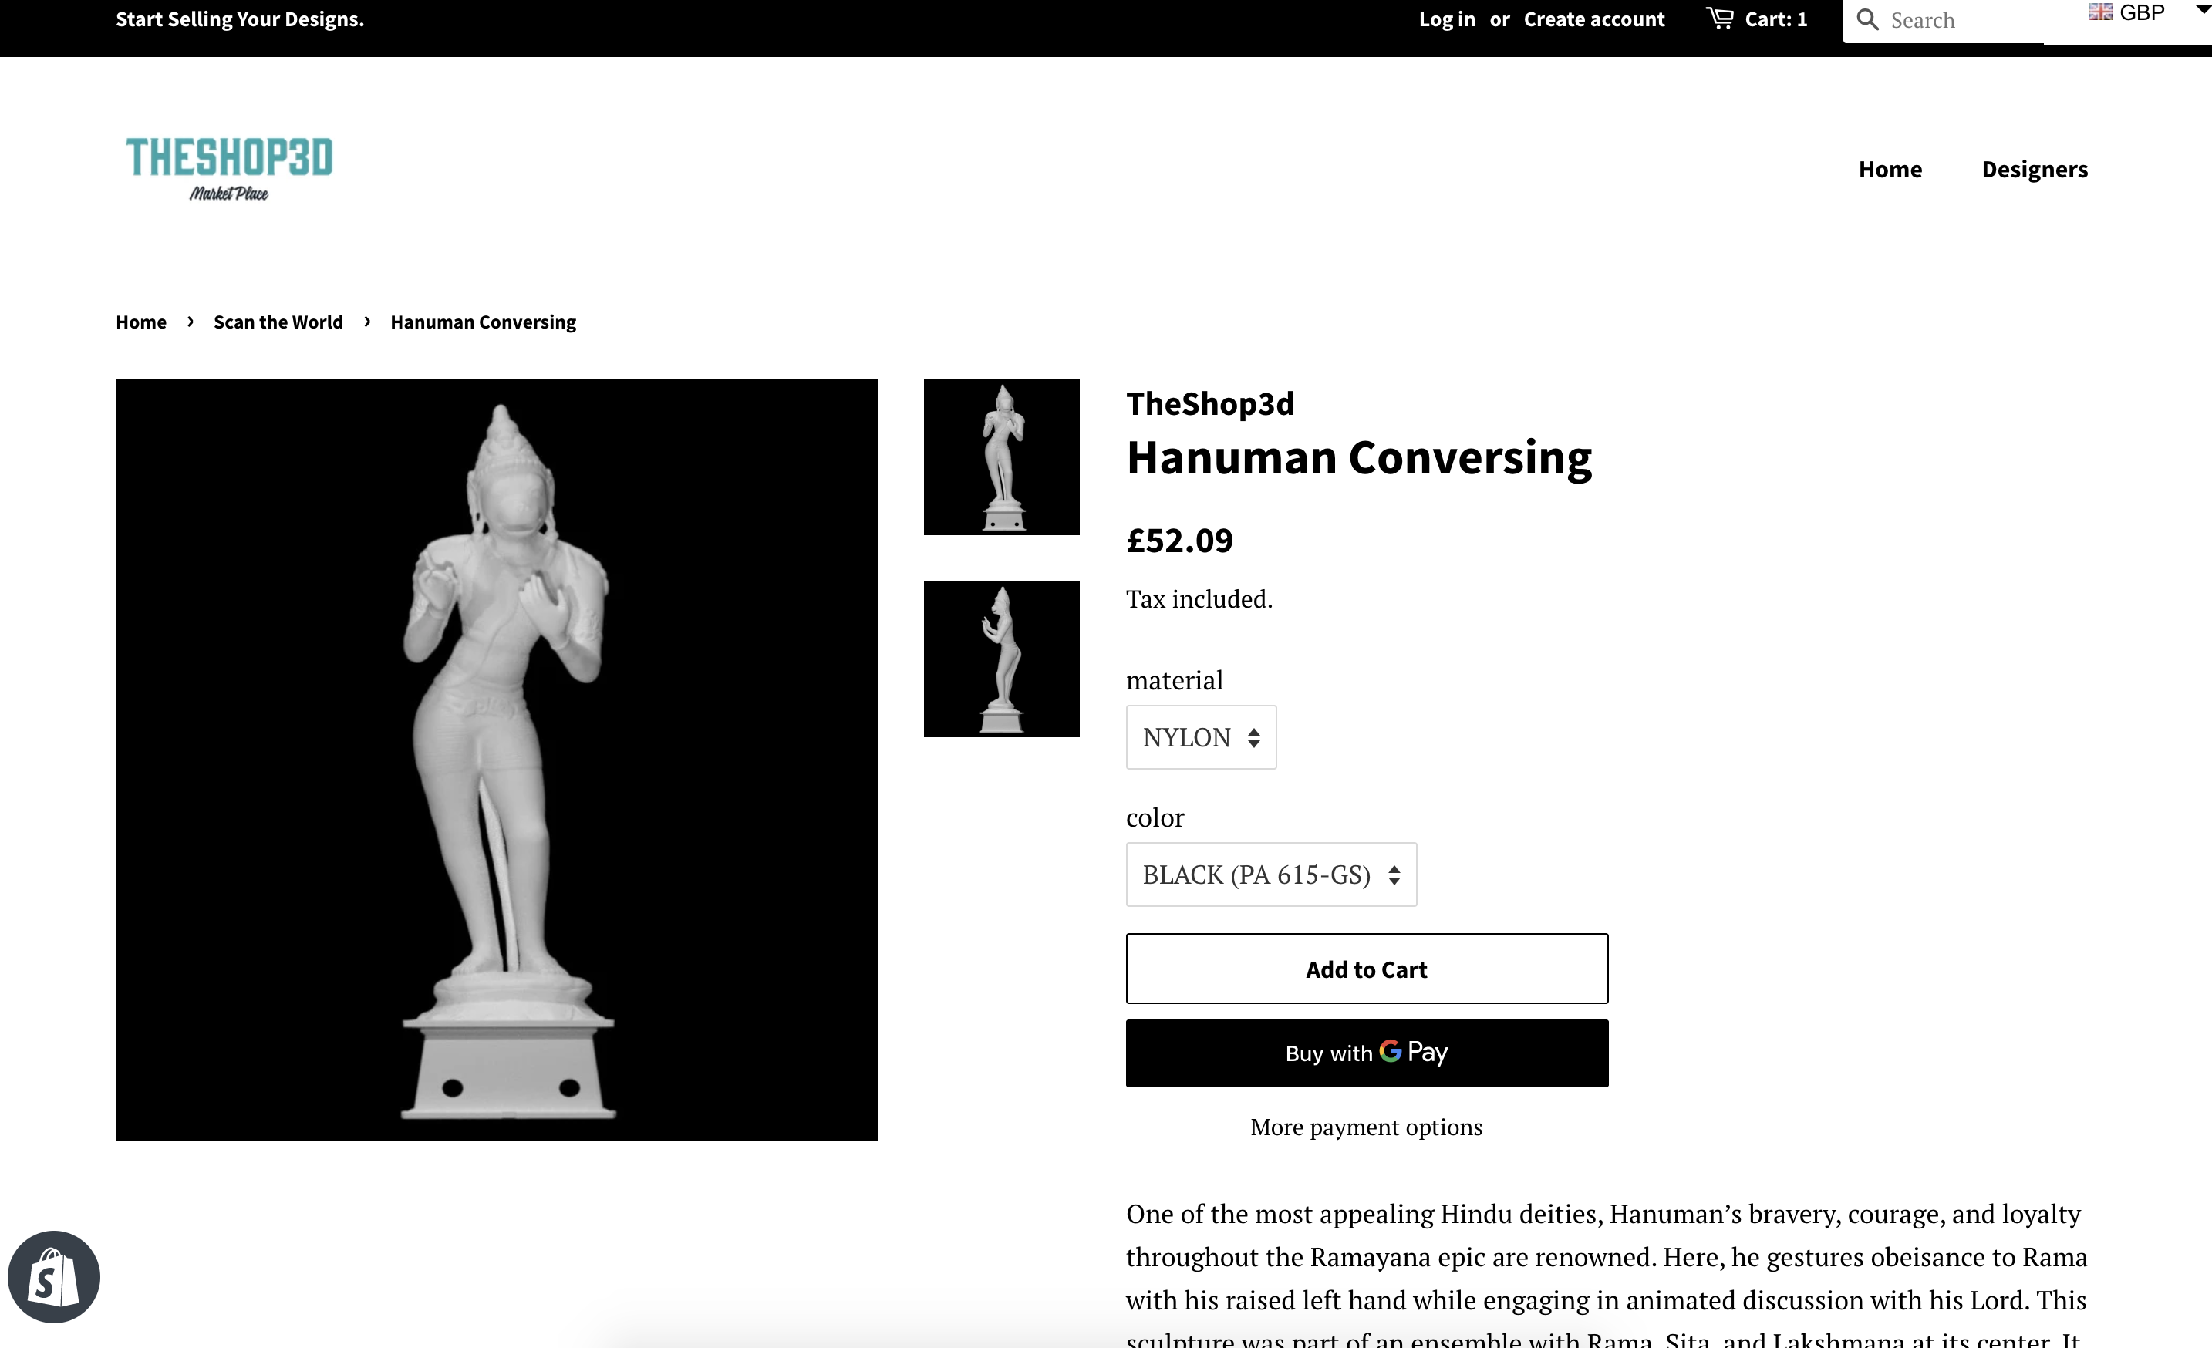Click the TheShop3D Market Place logo
Viewport: 2212px width, 1348px height.
229,169
